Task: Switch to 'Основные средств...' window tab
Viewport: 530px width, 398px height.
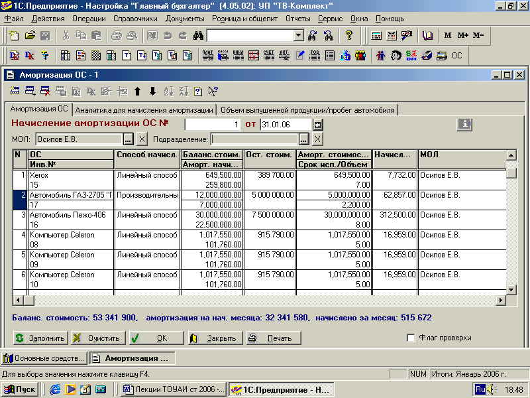Action: click(x=44, y=358)
